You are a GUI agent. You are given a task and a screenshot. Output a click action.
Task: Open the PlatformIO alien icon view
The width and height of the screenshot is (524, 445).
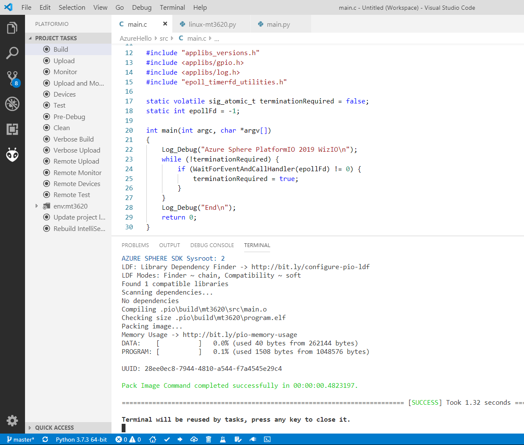point(12,155)
